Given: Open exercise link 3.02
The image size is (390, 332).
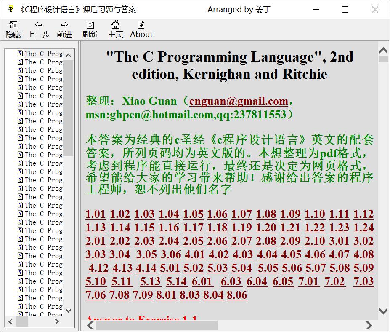Looking at the screenshot, I should 363,241.
